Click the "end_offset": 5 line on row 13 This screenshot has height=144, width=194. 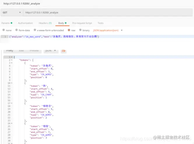(x=40, y=92)
